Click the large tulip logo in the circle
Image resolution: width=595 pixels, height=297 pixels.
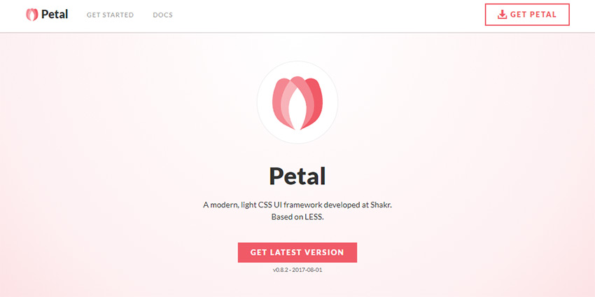tap(297, 103)
